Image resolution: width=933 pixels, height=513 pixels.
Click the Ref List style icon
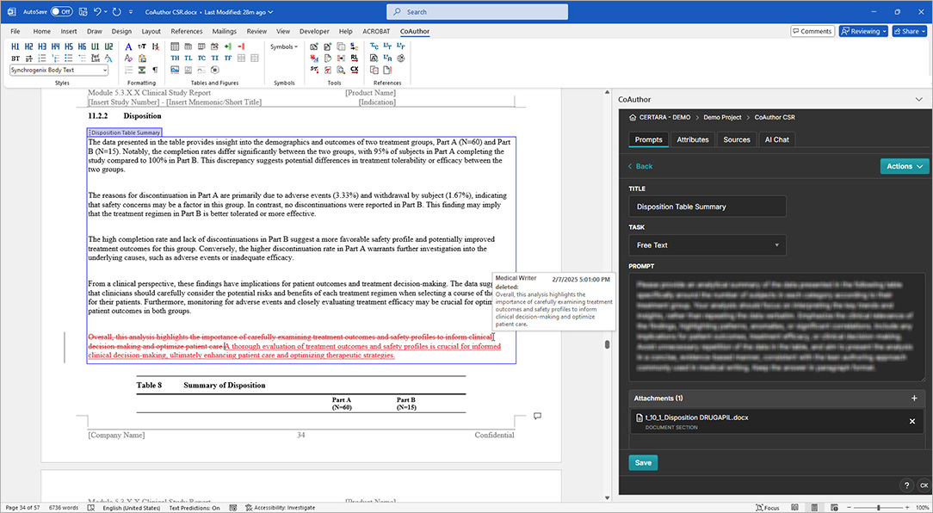pyautogui.click(x=96, y=59)
